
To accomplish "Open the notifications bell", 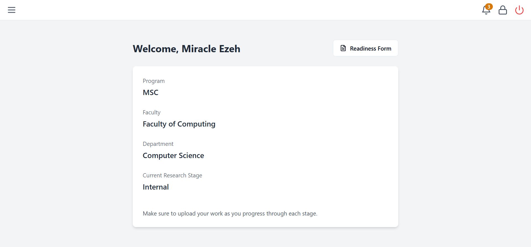I will 486,10.
